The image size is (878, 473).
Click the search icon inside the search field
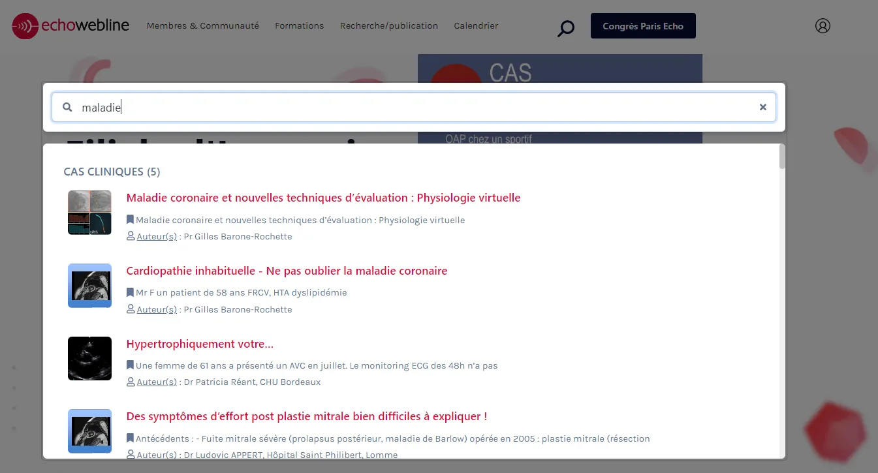coord(67,107)
